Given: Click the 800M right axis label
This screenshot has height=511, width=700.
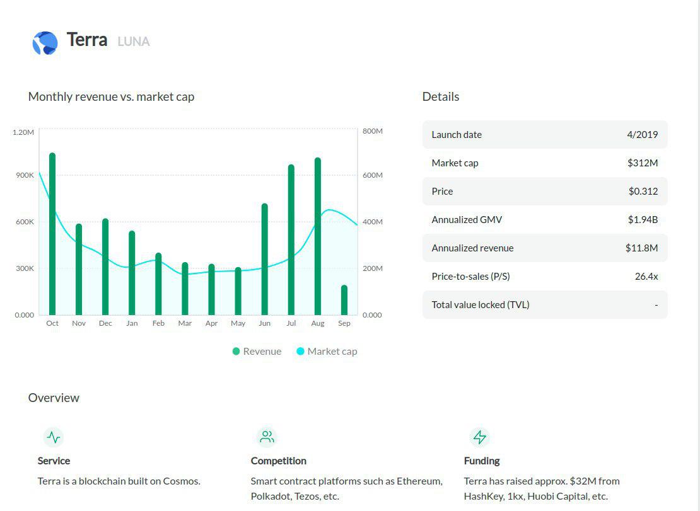Looking at the screenshot, I should click(373, 131).
